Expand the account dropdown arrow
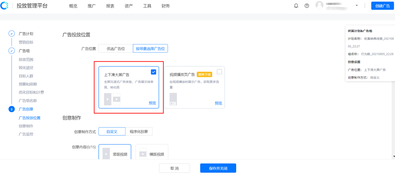This screenshot has height=175, width=395. [356, 5]
